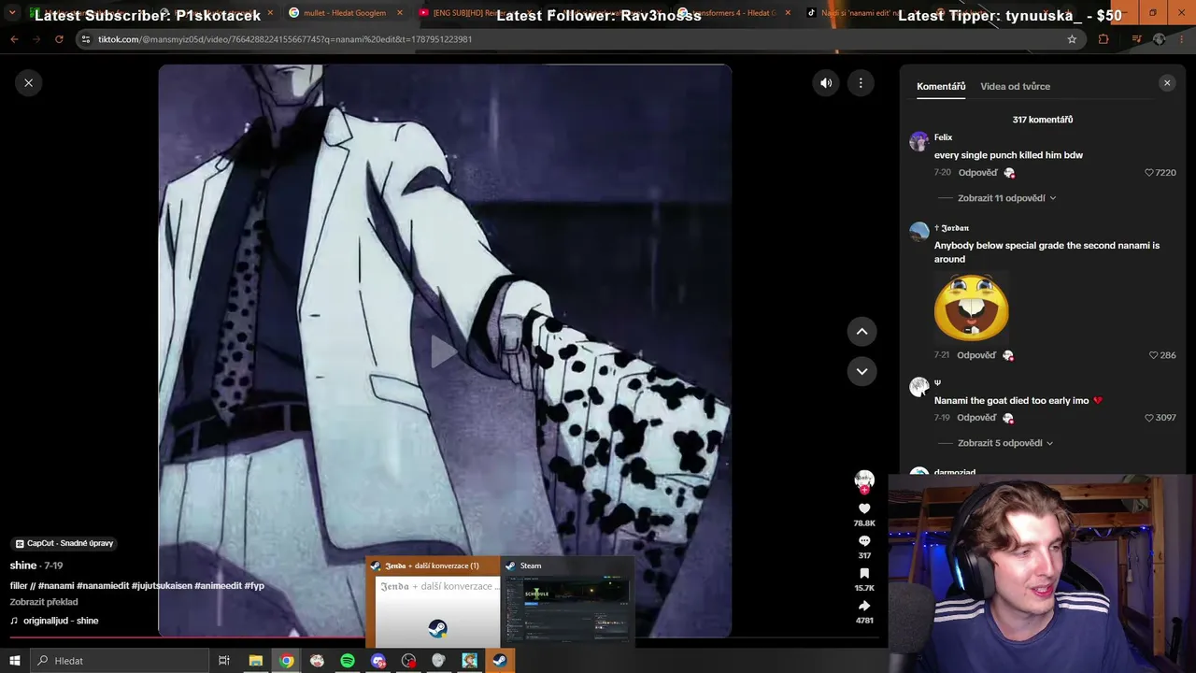Open the 'shine' creator name
This screenshot has width=1196, height=673.
[x=23, y=566]
